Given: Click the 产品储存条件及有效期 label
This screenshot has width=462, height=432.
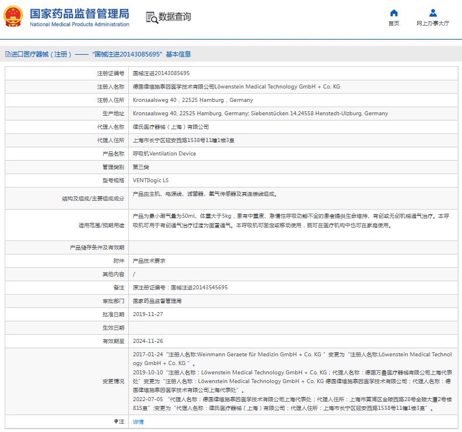Looking at the screenshot, I should (x=97, y=247).
